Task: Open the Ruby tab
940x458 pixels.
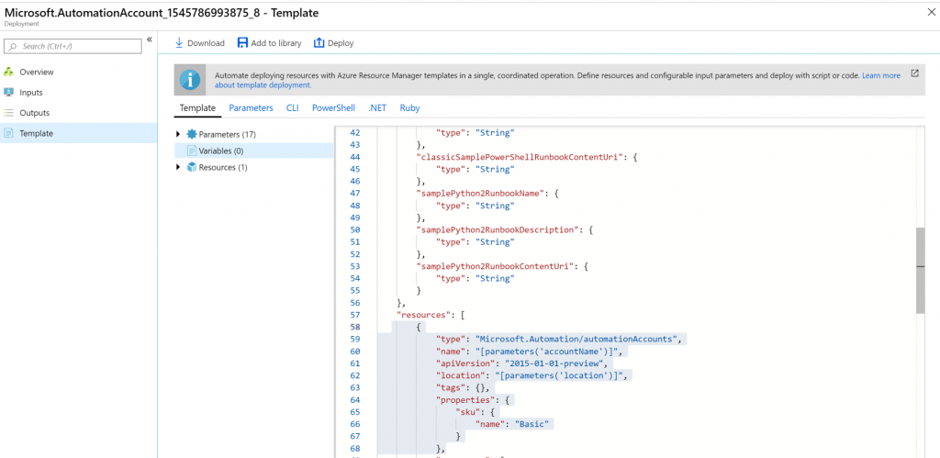Action: click(x=409, y=107)
